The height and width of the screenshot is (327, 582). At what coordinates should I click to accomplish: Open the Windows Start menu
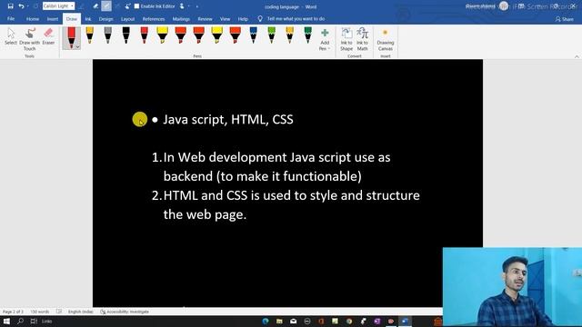6,321
